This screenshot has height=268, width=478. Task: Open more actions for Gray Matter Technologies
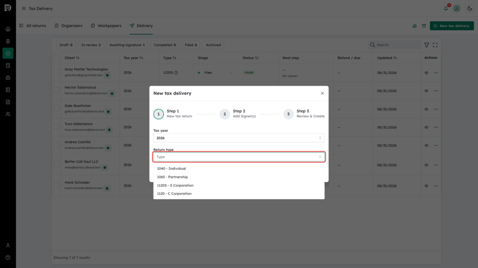[x=436, y=73]
